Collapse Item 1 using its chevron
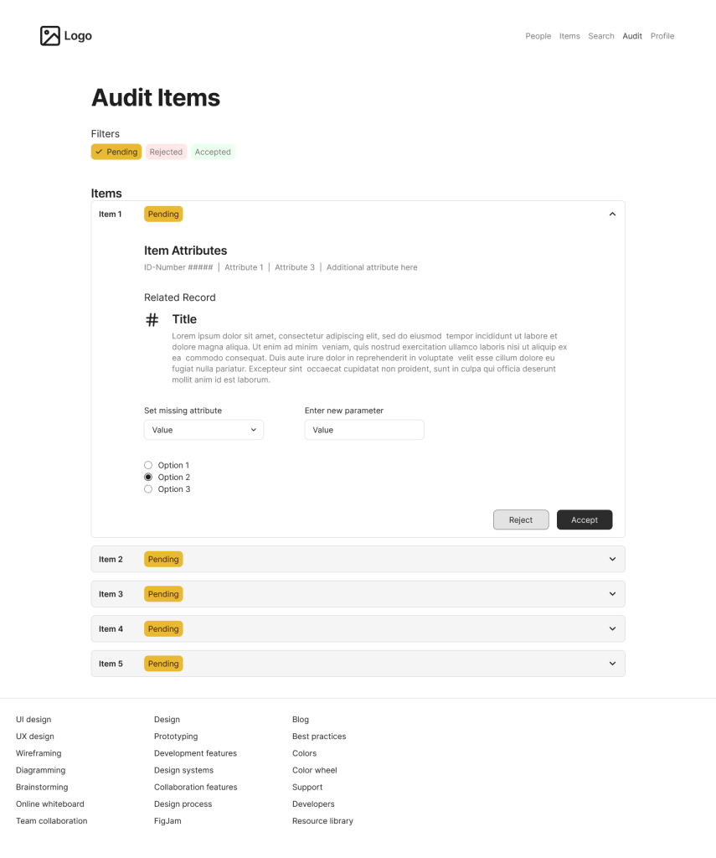716x858 pixels. tap(612, 214)
